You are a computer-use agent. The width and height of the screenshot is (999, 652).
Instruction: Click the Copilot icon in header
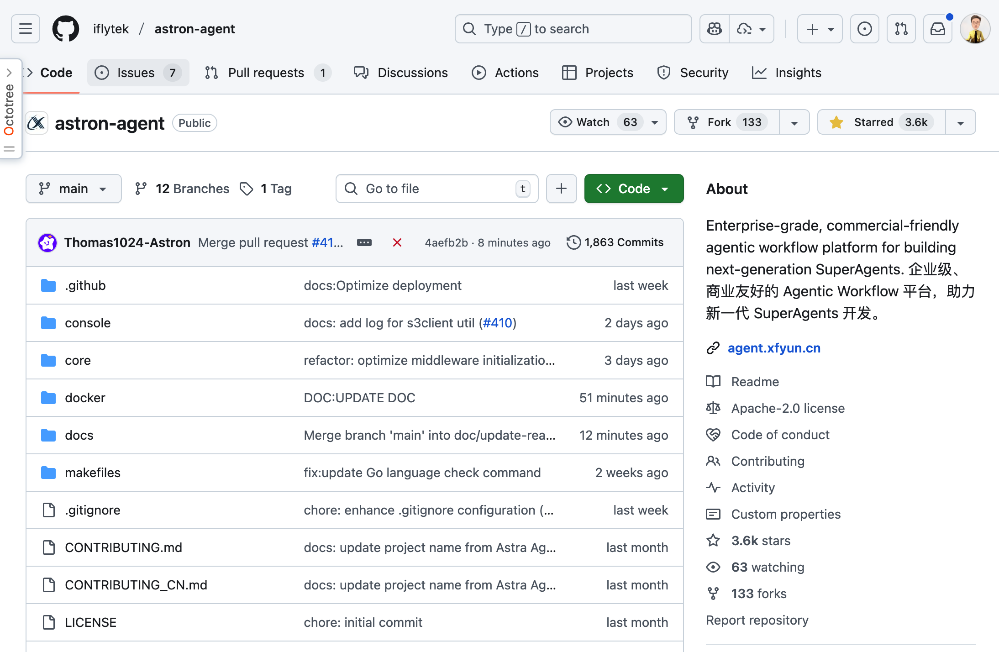[714, 29]
